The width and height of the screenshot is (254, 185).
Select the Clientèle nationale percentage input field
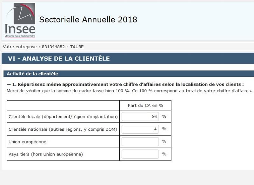click(x=140, y=129)
